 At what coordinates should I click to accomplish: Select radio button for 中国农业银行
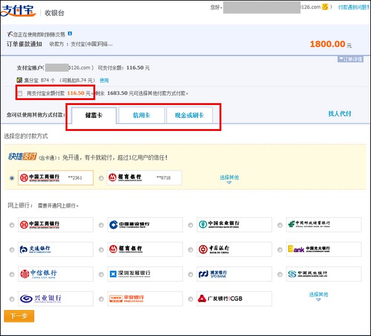190,225
